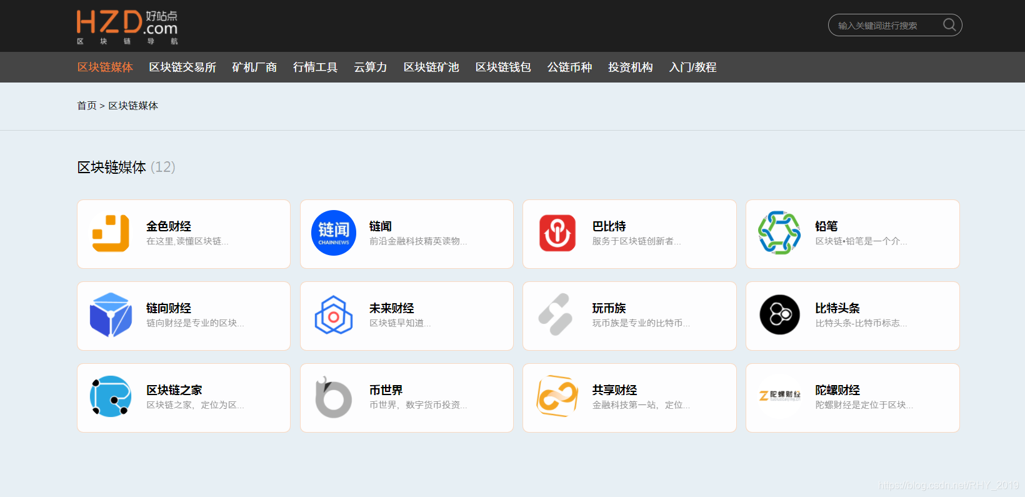The image size is (1025, 497).
Task: Open the 区块链矿池 navigation tab
Action: [x=431, y=67]
